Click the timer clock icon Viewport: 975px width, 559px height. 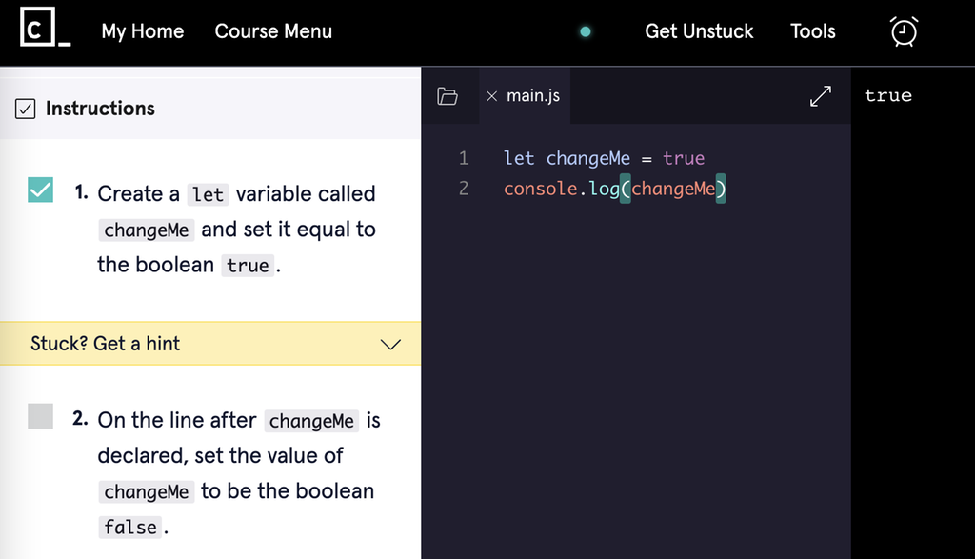(903, 31)
